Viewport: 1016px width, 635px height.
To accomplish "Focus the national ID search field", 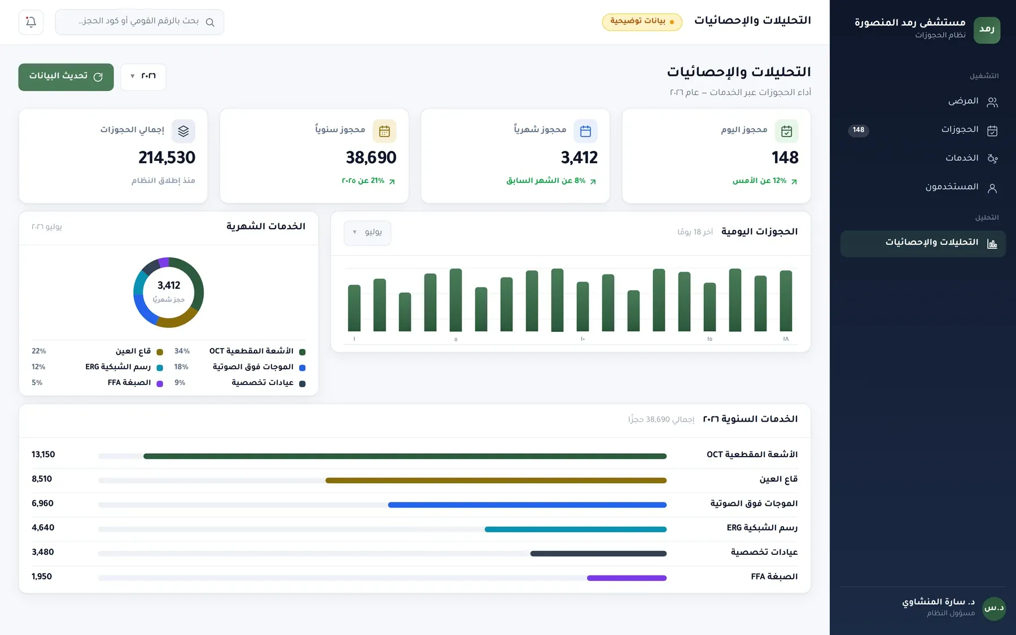I will pos(139,22).
